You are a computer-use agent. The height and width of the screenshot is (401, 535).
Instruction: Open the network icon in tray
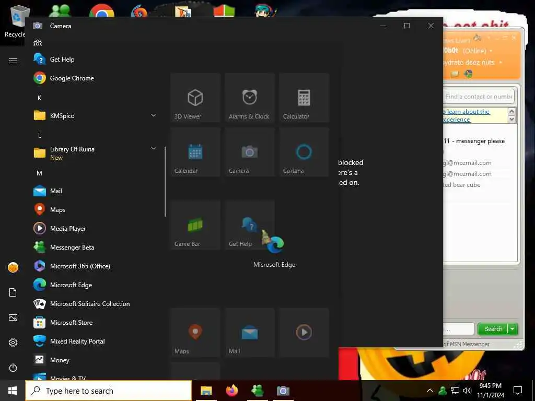(x=455, y=391)
